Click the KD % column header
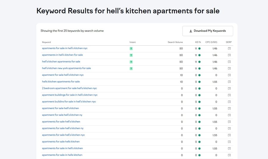Screen dimensions: 268x159 pyautogui.click(x=198, y=42)
